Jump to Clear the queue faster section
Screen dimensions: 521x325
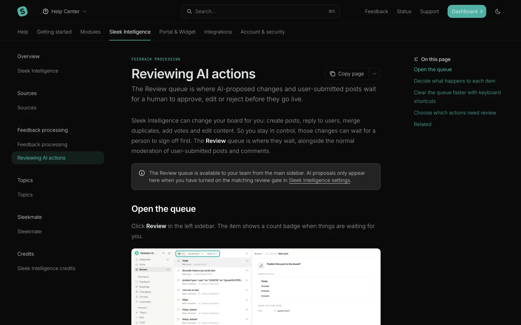[x=457, y=97]
